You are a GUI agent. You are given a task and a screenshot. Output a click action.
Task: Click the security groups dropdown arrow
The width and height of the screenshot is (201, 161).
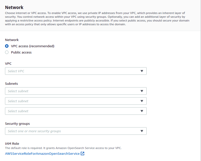pyautogui.click(x=142, y=131)
